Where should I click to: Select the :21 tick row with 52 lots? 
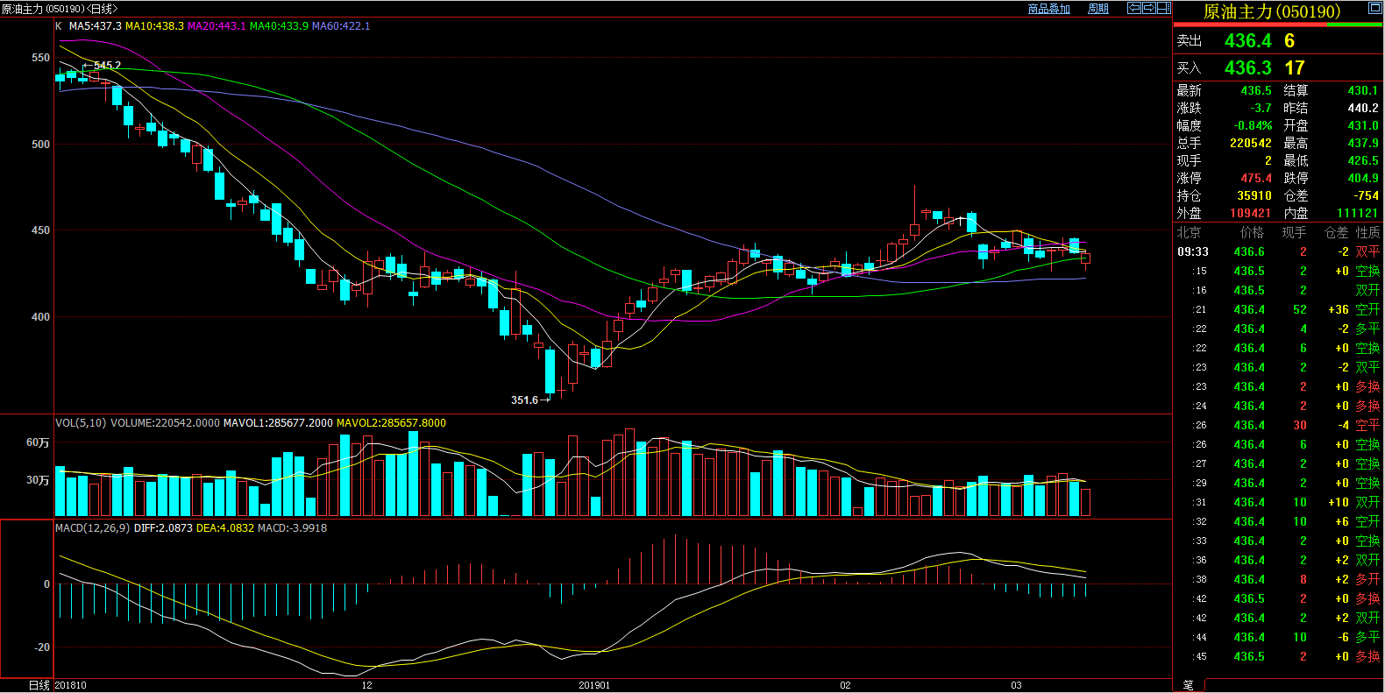tap(1278, 310)
